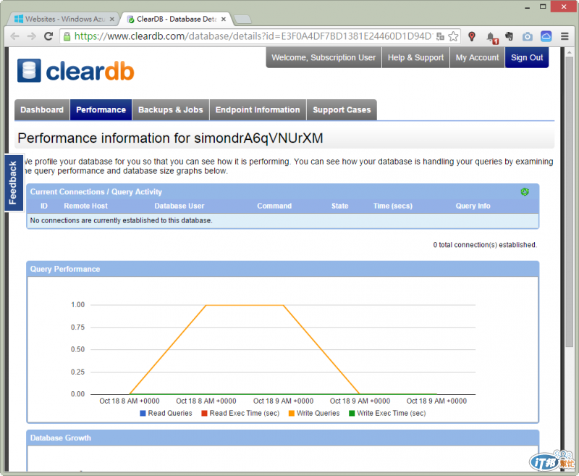The image size is (579, 476).
Task: Minimize the browser window
Action: pos(528,7)
